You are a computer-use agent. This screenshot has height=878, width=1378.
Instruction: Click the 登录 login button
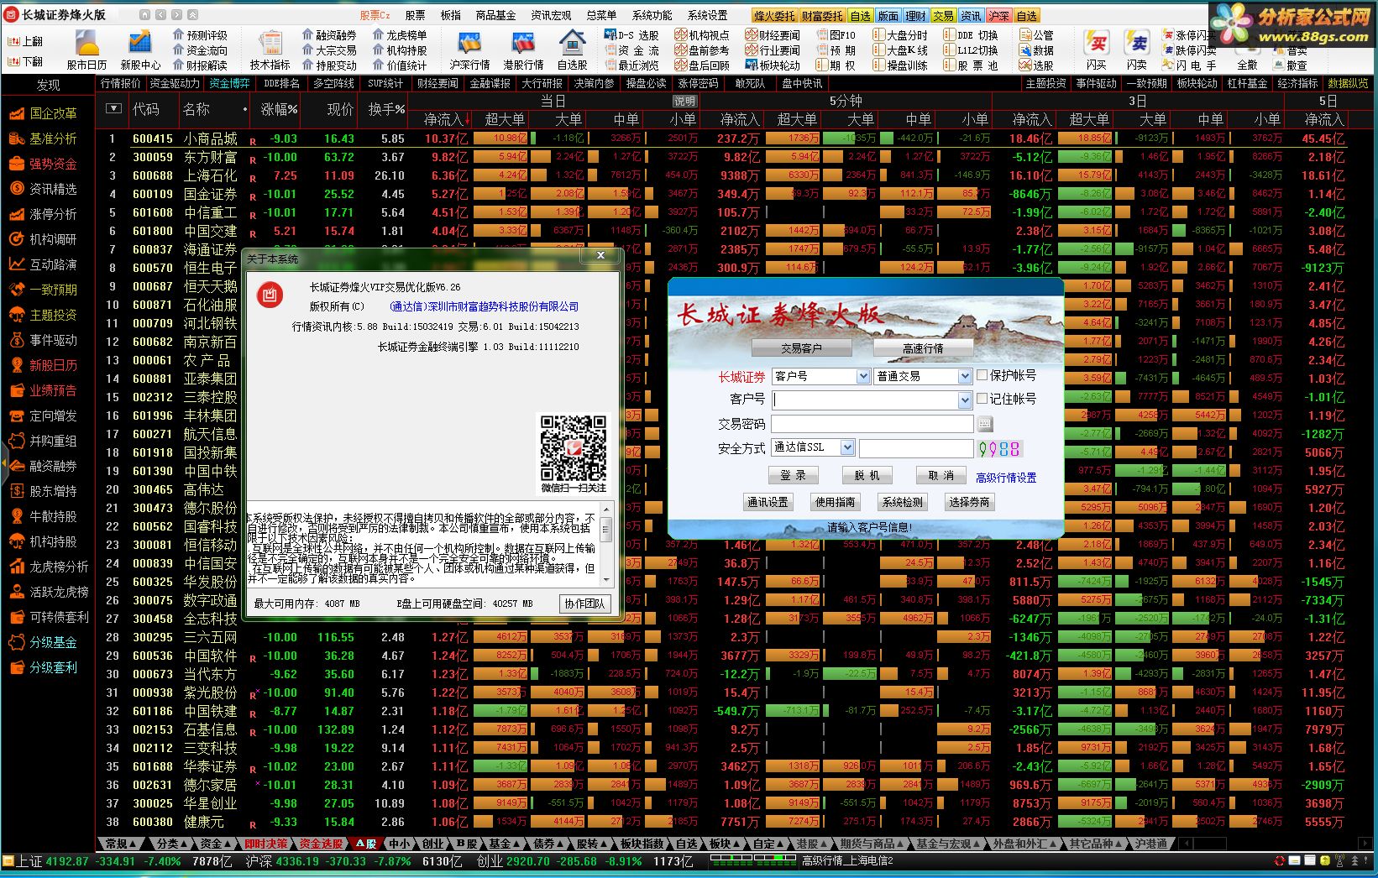pyautogui.click(x=793, y=475)
